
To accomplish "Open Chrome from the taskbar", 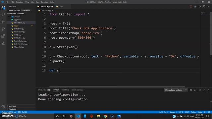I will (x=105, y=116).
